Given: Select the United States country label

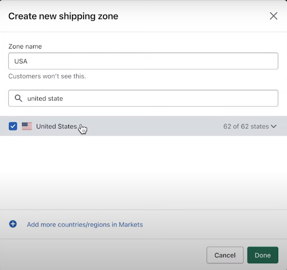Looking at the screenshot, I should pos(56,126).
